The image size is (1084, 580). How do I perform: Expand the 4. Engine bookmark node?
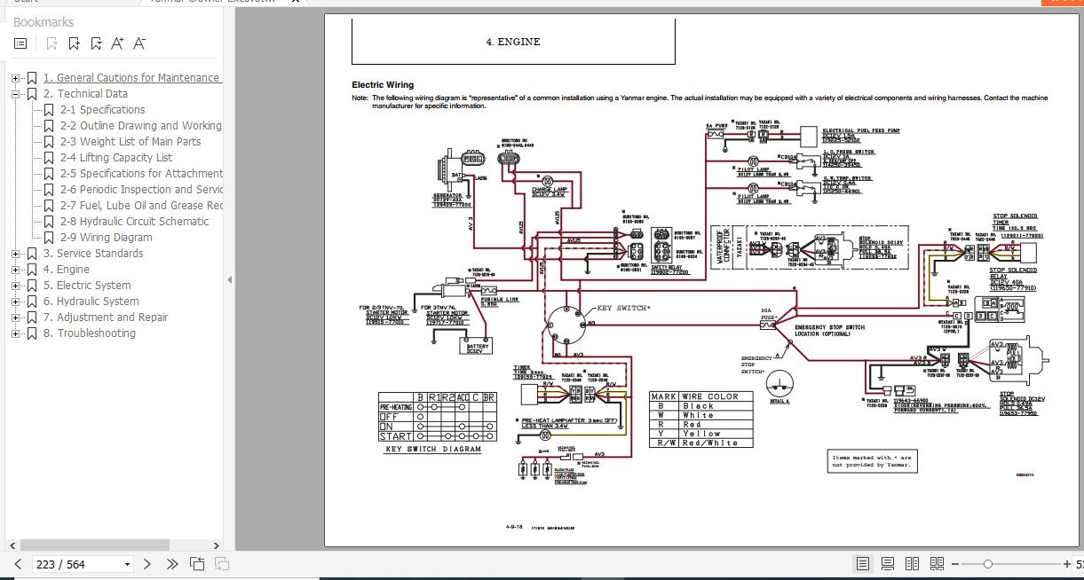tap(15, 270)
